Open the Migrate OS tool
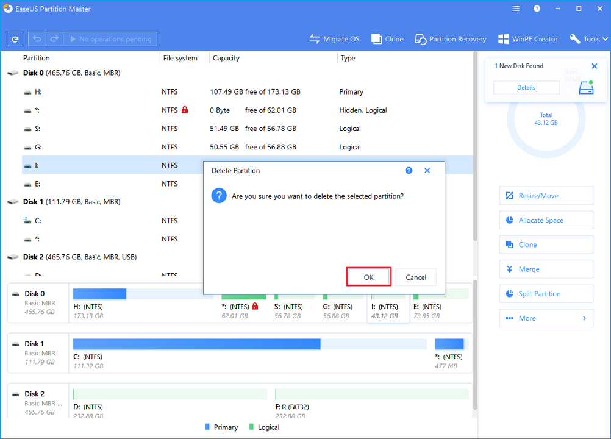The image size is (611, 439). point(334,39)
